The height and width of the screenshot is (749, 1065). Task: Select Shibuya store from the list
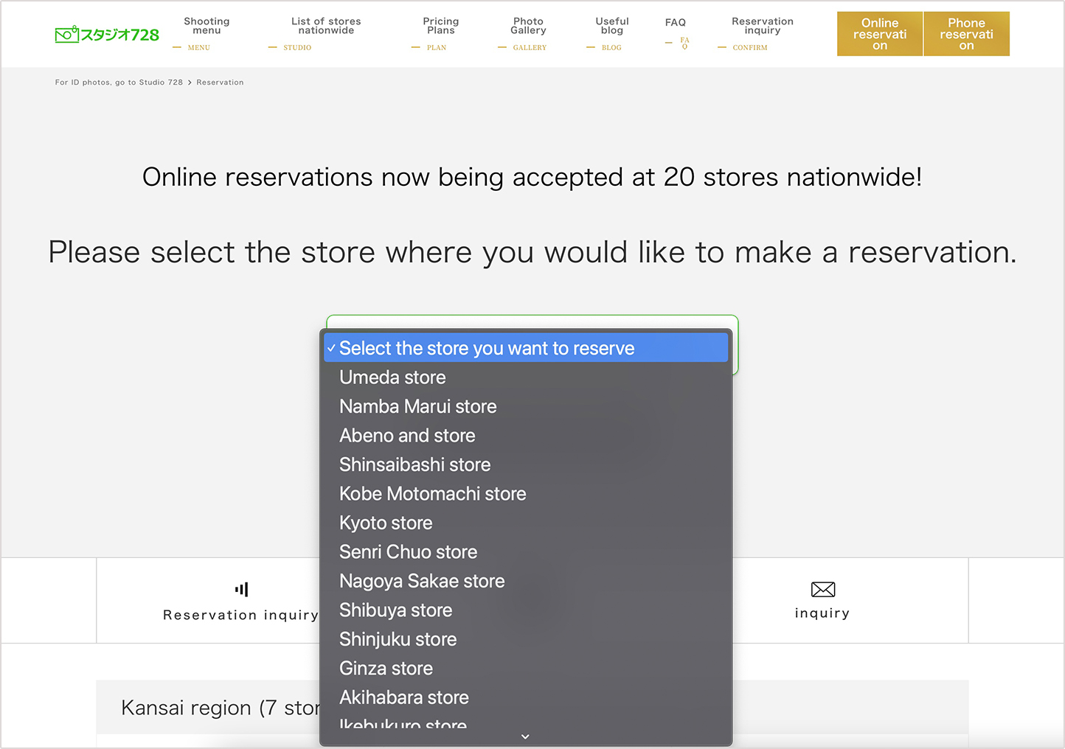[395, 610]
